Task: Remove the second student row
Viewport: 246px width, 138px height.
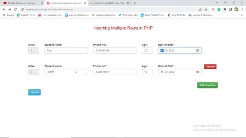Action: point(210,67)
